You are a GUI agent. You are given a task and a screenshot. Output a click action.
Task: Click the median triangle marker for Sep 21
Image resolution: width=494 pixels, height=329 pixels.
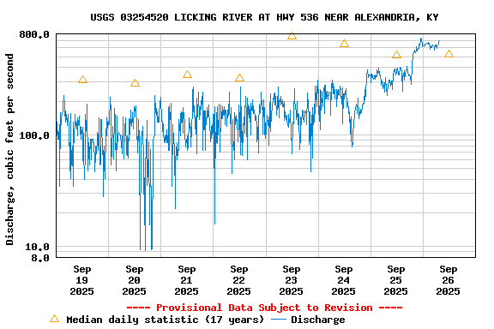(x=187, y=75)
